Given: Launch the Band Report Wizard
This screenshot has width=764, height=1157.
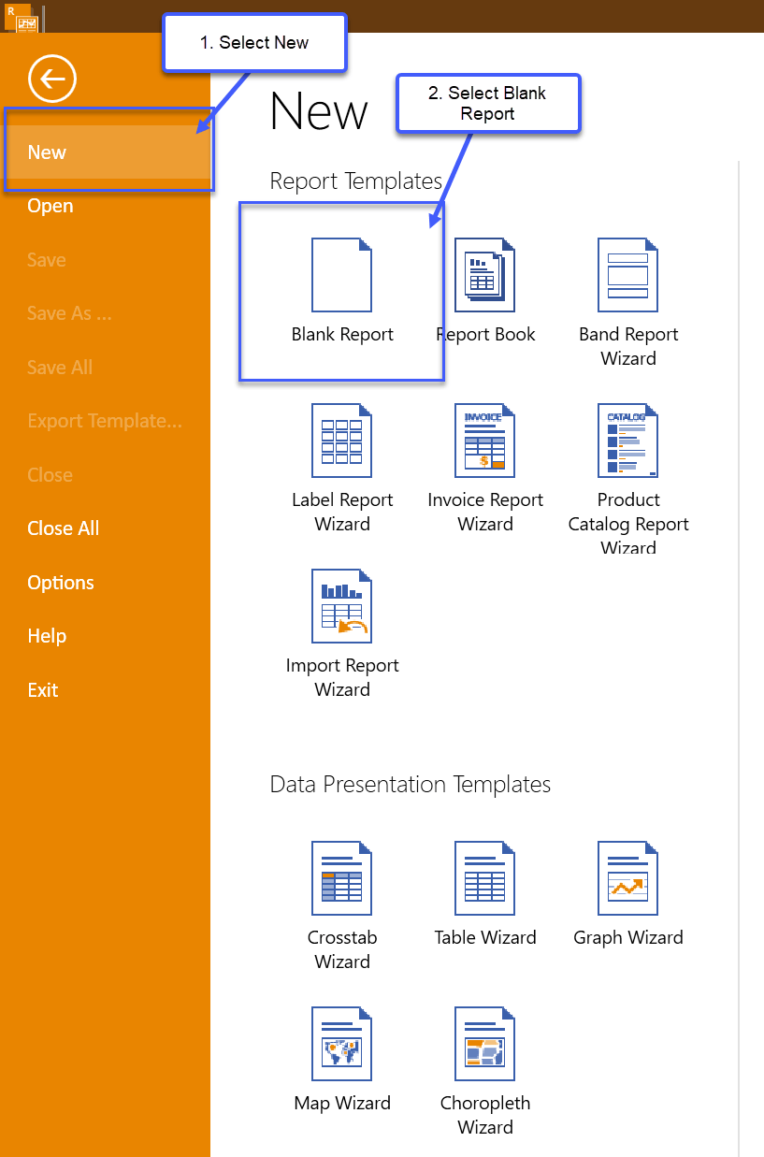Looking at the screenshot, I should click(x=627, y=274).
